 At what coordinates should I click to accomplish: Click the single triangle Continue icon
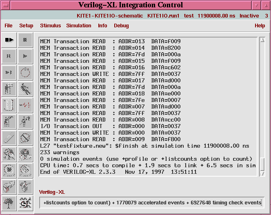coord(25,56)
